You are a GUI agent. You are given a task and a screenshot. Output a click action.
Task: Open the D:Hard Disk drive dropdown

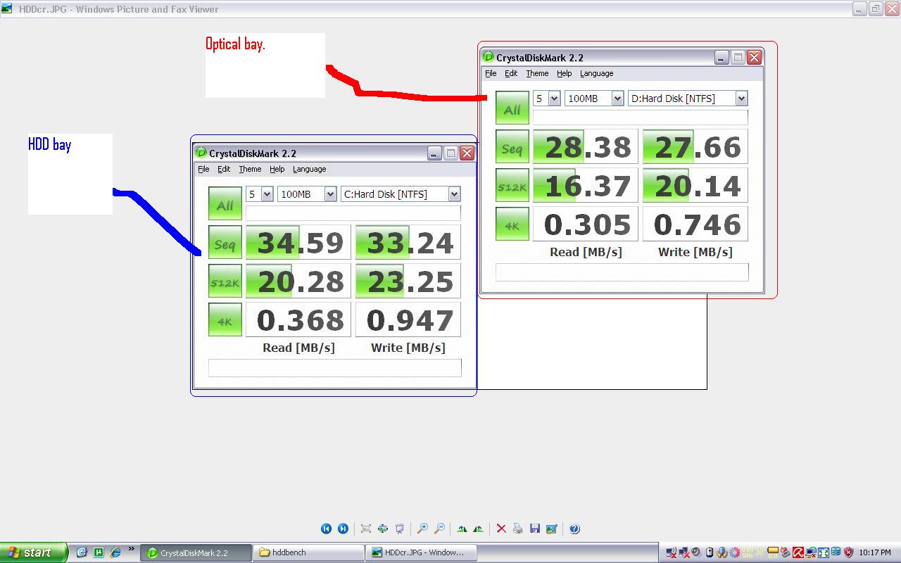[741, 99]
